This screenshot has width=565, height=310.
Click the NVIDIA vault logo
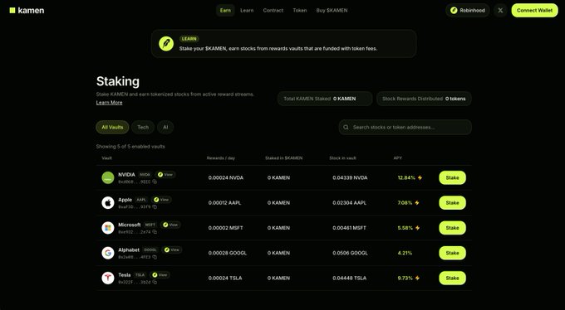tap(108, 177)
